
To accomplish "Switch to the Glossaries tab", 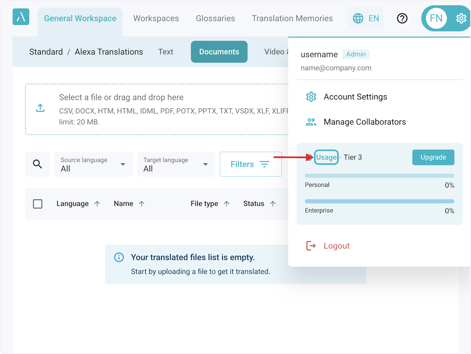I will [215, 18].
